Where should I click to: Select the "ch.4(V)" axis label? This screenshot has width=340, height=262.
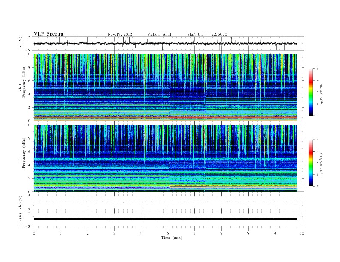pos(21,220)
